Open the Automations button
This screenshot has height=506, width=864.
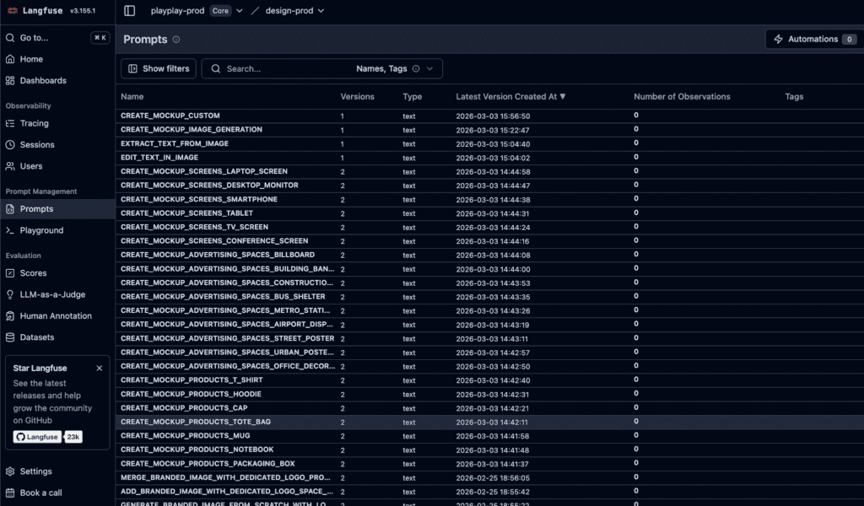point(812,40)
